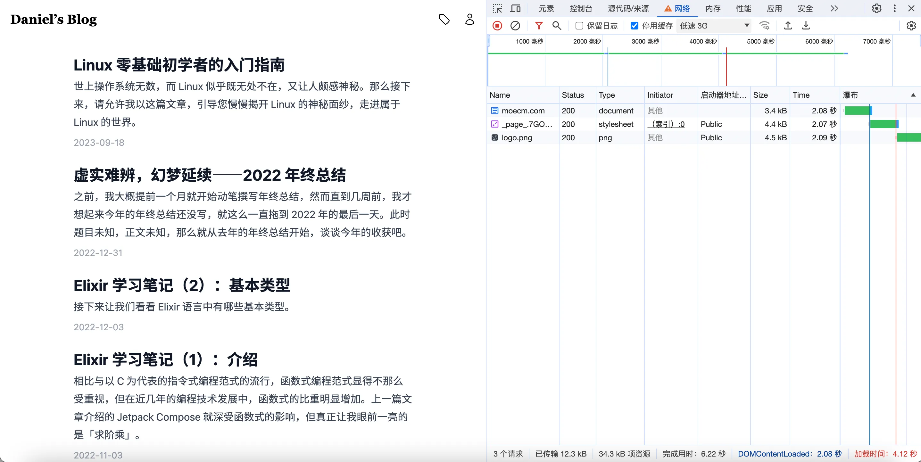Click the (索引):0 initiator link

[x=666, y=124]
